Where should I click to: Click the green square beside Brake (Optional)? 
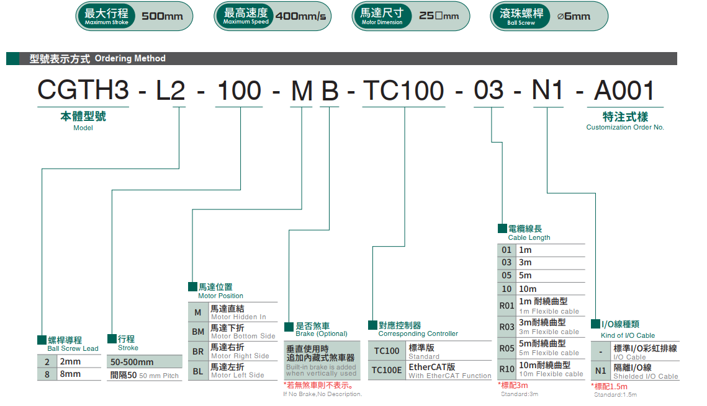click(x=289, y=325)
